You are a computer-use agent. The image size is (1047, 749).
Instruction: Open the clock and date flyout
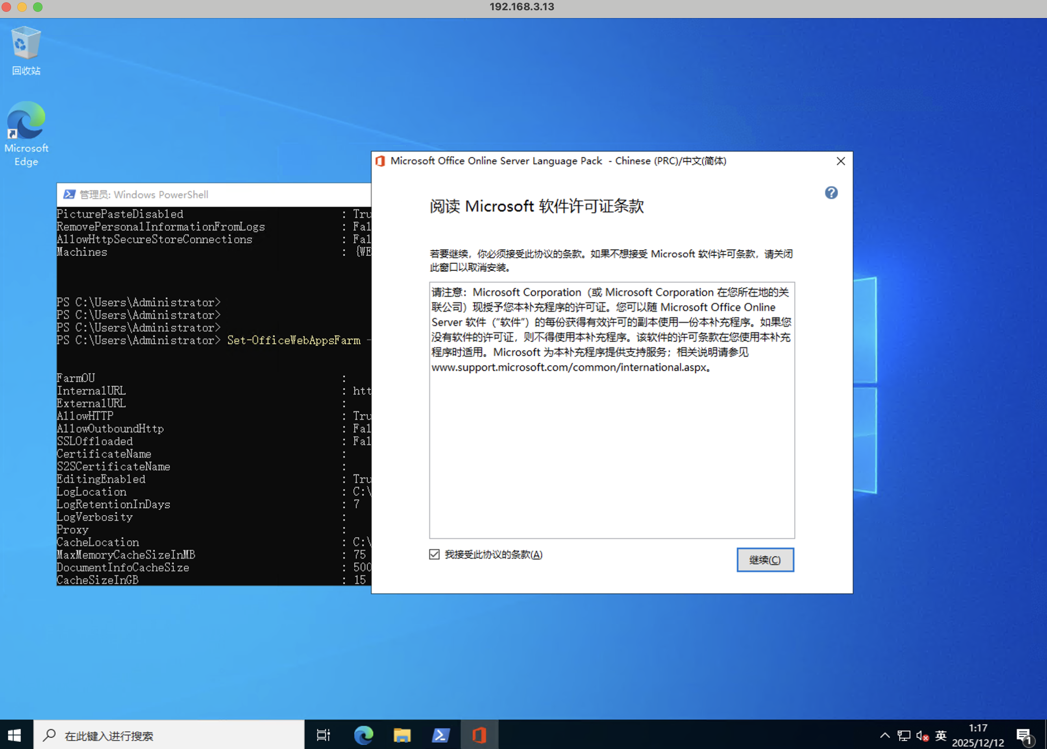978,735
